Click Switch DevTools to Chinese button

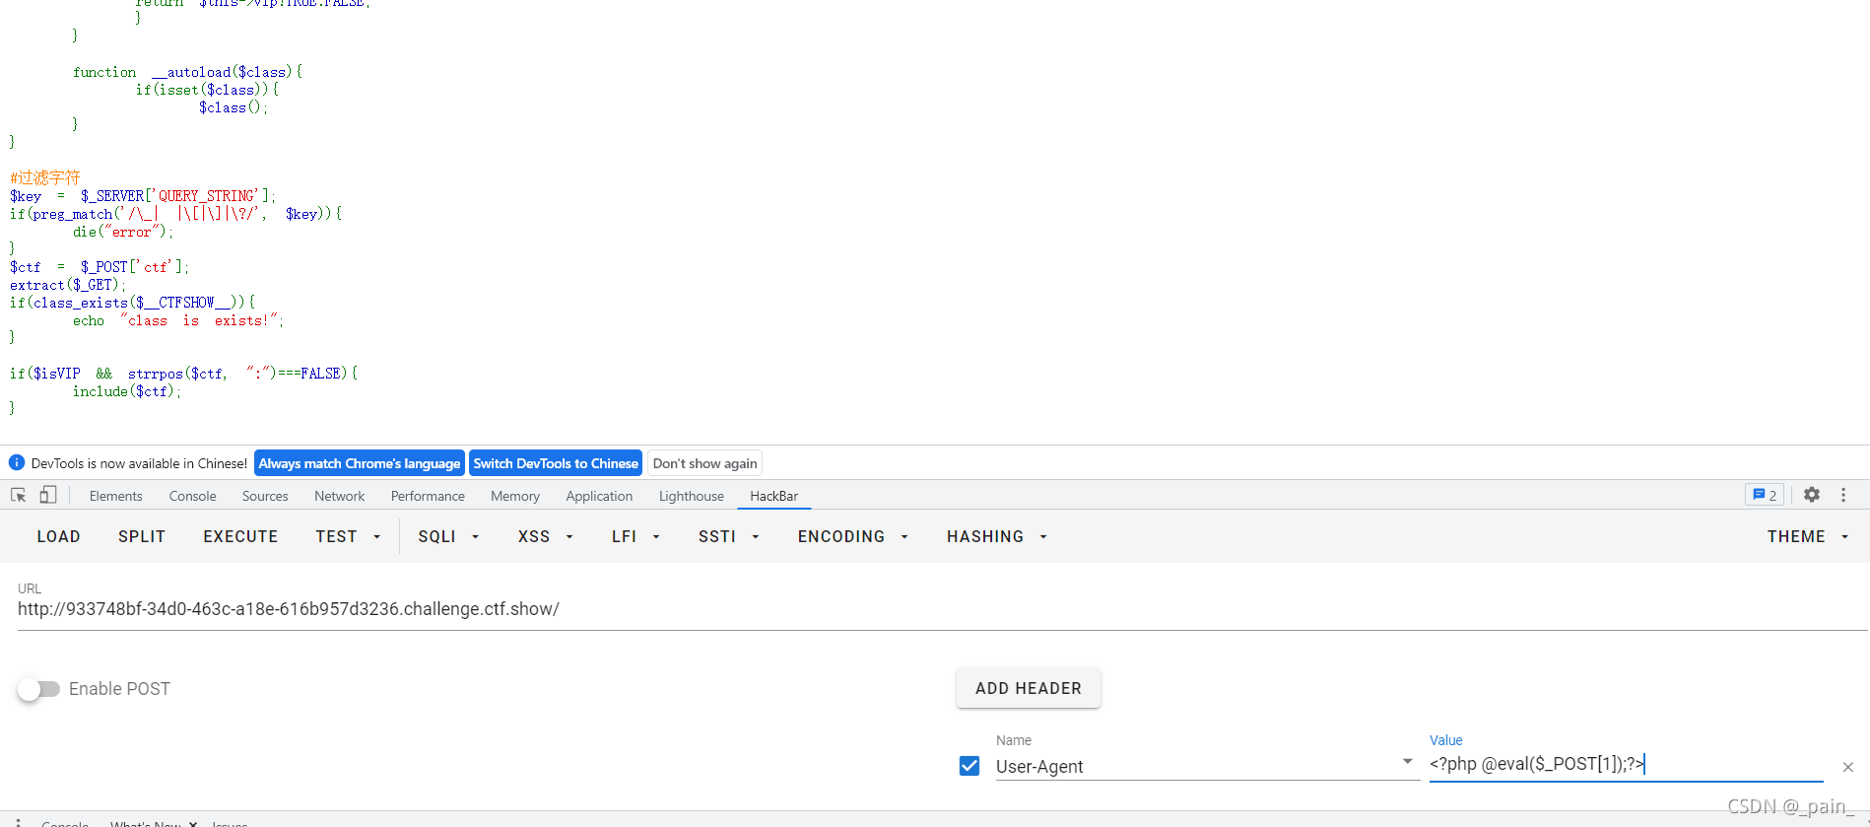[x=556, y=463]
